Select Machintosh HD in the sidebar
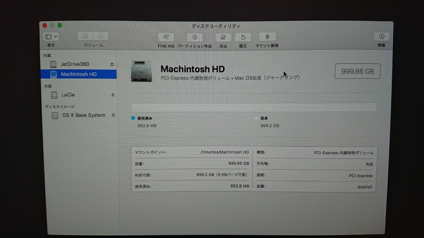 coord(79,74)
